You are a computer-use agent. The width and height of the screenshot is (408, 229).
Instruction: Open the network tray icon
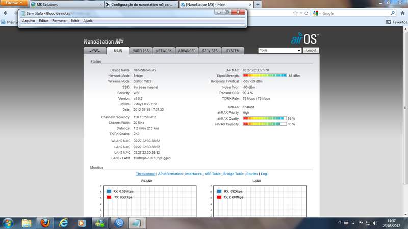click(368, 223)
